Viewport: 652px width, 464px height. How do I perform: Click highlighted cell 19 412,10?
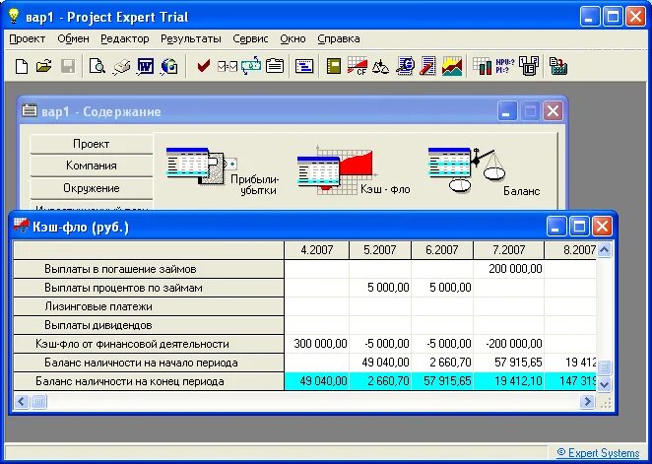coord(508,381)
